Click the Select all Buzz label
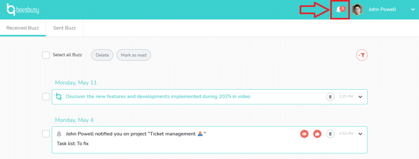 click(x=68, y=55)
